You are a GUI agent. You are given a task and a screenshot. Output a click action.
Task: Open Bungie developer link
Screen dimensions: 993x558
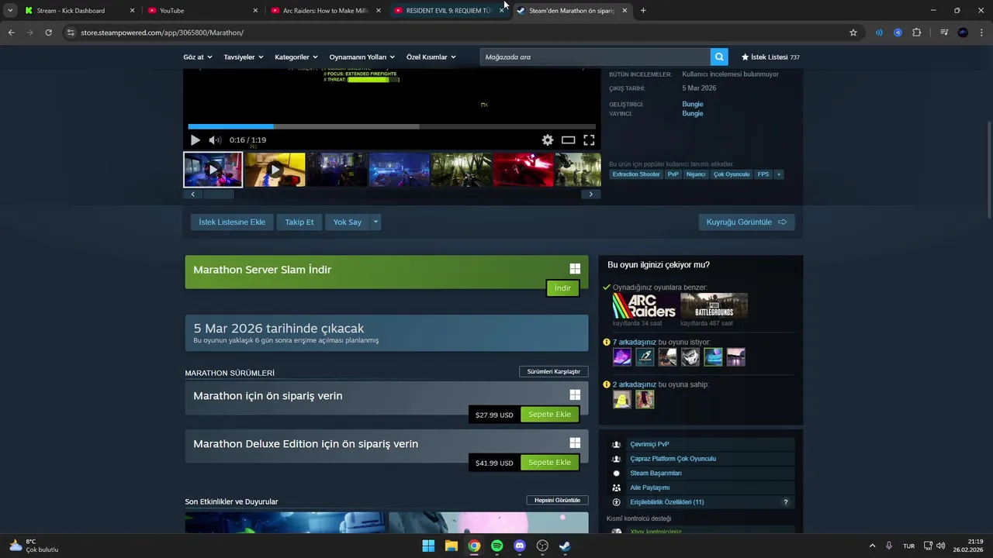[x=693, y=104]
